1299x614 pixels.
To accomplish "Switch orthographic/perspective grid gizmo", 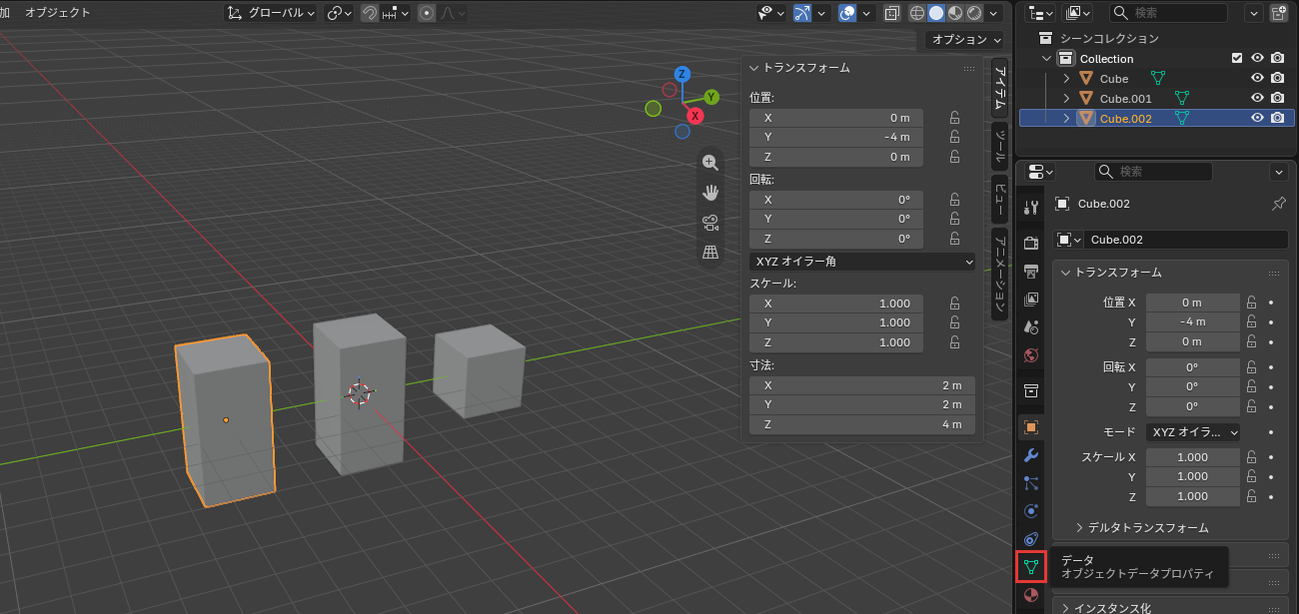I will 710,253.
